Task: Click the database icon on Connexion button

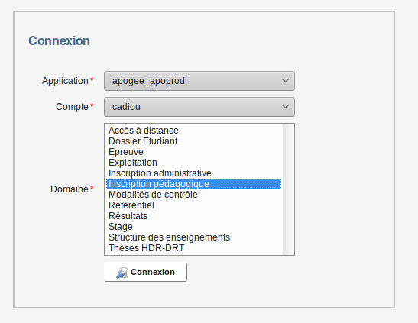Action: pos(122,273)
